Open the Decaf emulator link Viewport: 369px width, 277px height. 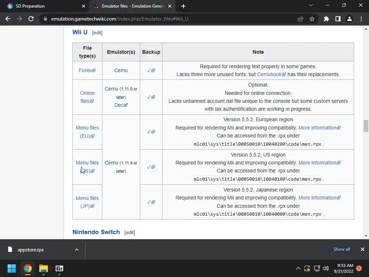click(x=121, y=105)
